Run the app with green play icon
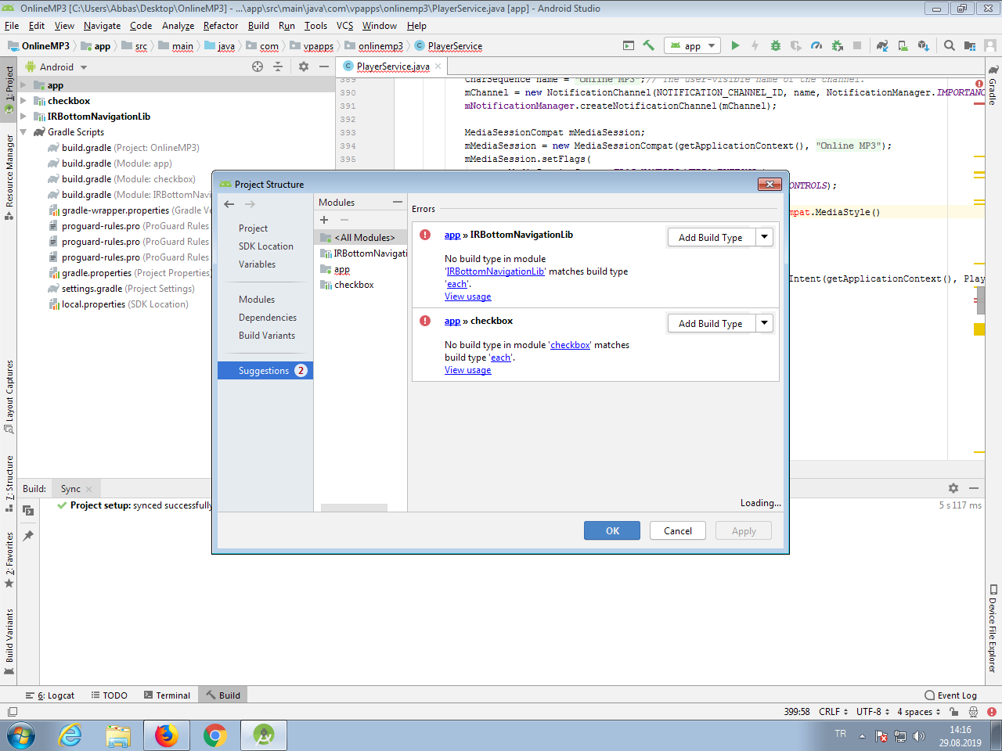Viewport: 1002px width, 751px height. coord(735,45)
